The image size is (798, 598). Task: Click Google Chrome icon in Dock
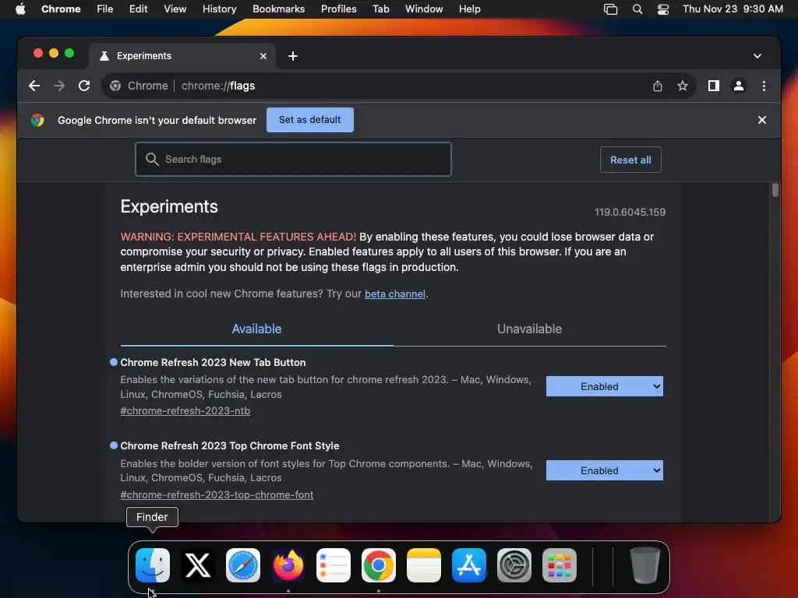coord(379,565)
